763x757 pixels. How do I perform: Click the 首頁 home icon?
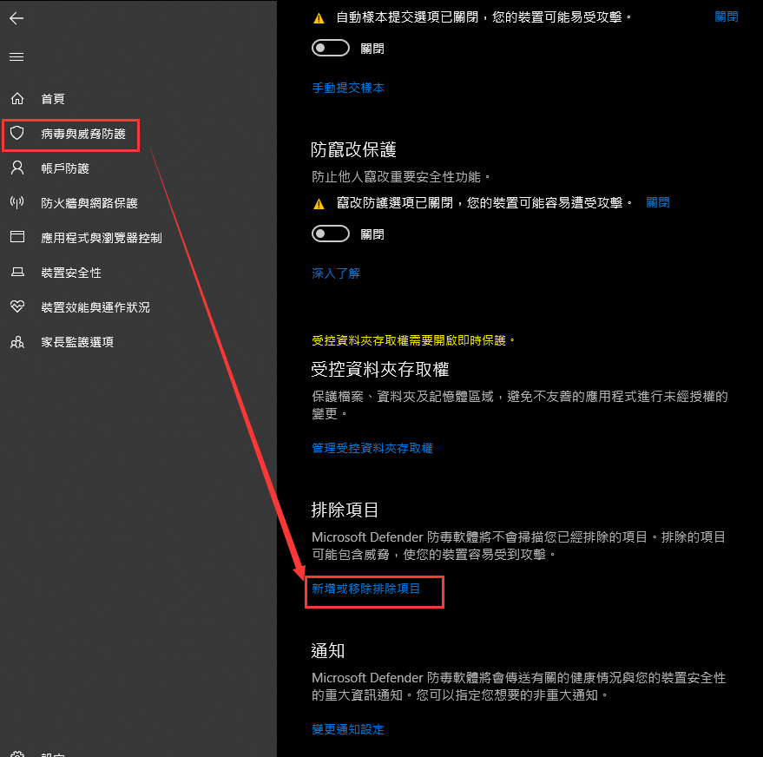tap(16, 99)
